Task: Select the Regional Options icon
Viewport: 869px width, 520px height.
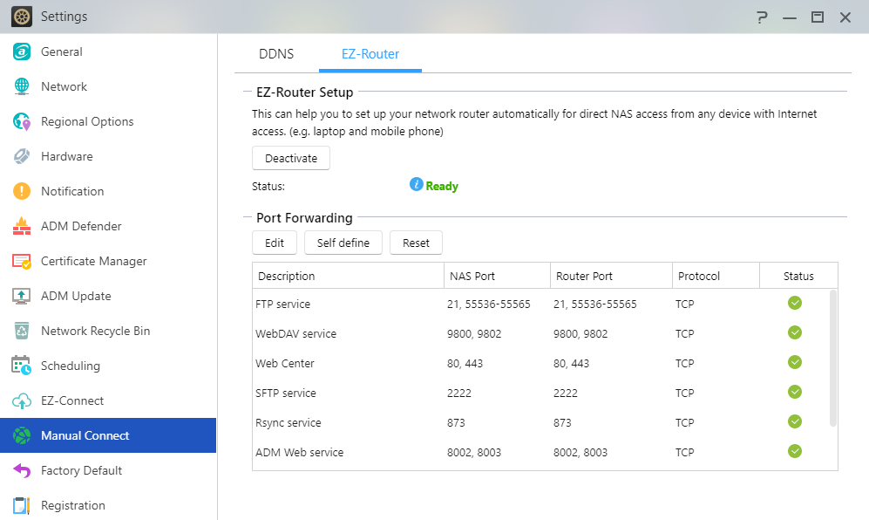Action: [x=22, y=121]
